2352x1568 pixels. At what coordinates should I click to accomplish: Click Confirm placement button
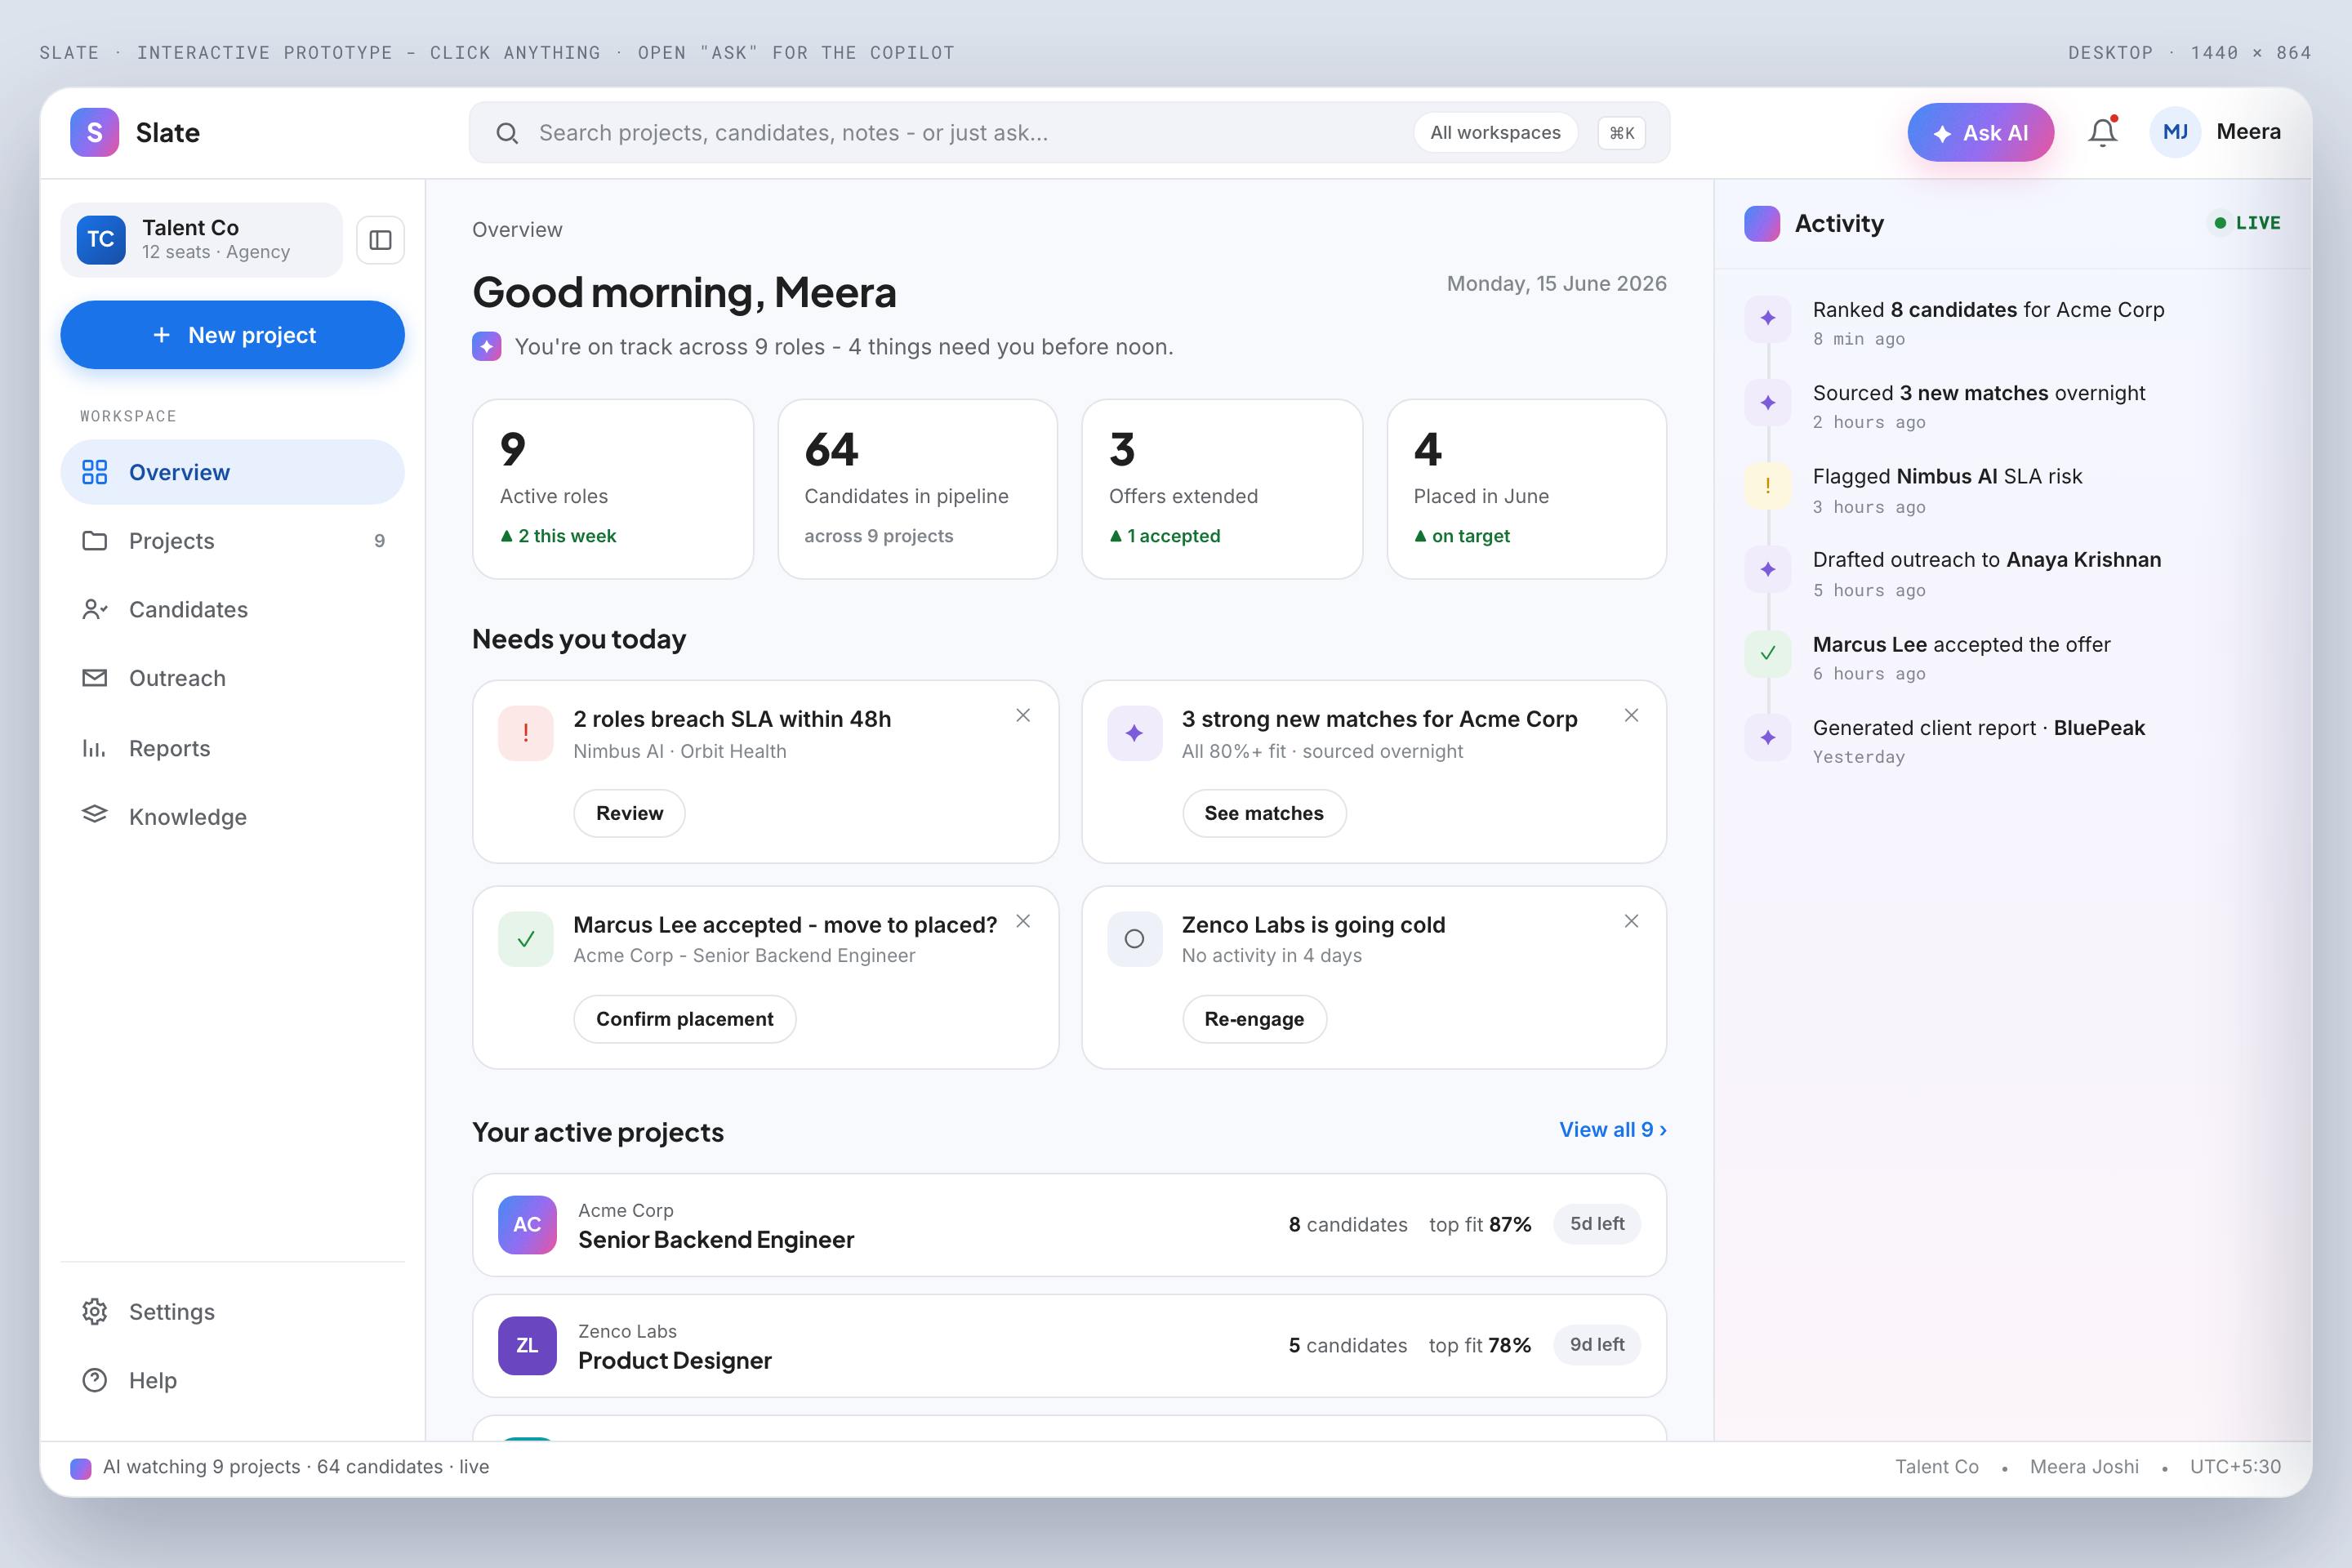point(685,1019)
